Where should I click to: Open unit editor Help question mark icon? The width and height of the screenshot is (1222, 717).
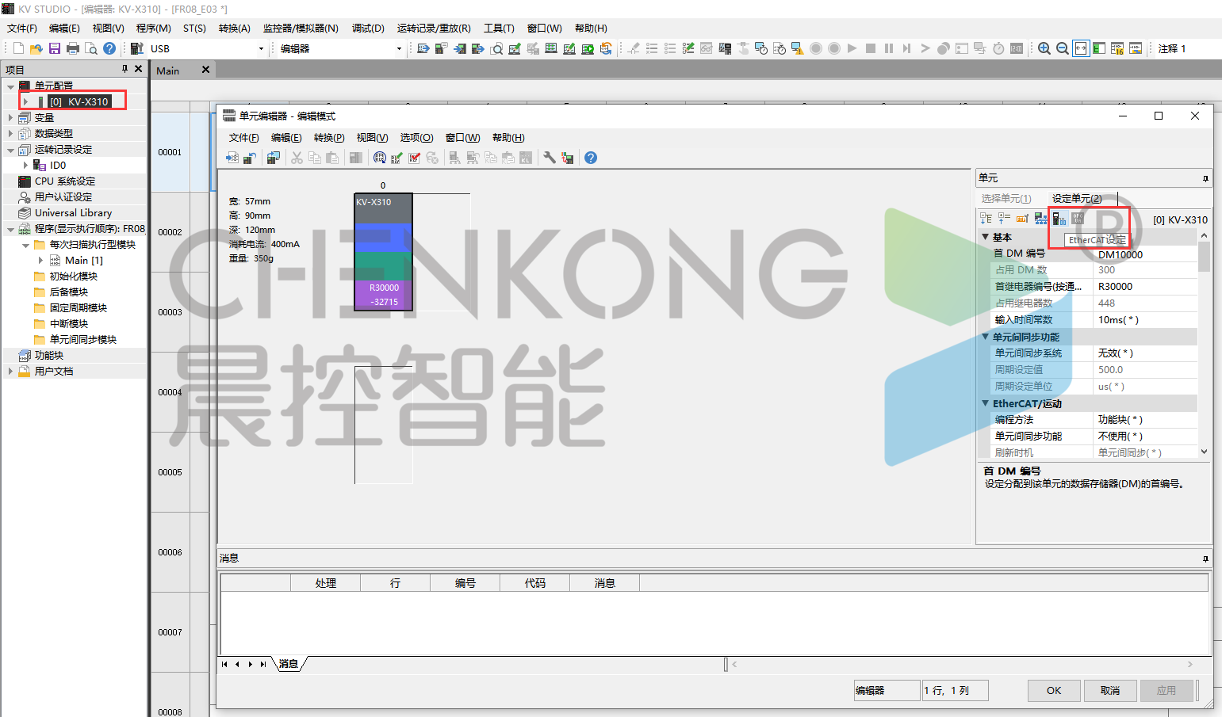[x=591, y=158]
